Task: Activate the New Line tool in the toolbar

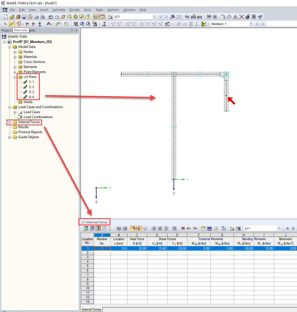Action: pos(12,24)
